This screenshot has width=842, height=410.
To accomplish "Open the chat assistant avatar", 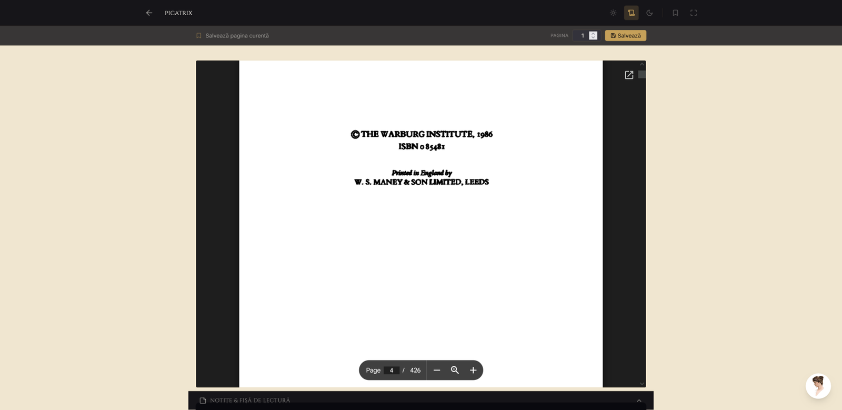I will pos(818,386).
